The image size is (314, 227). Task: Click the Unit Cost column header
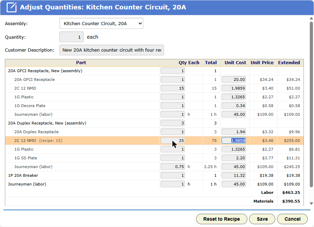pos(235,63)
